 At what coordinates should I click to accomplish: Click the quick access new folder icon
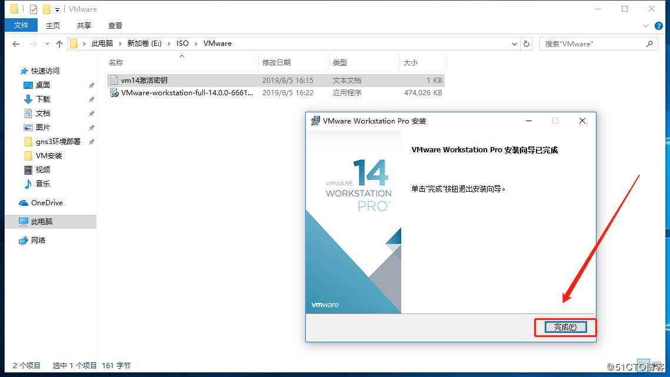(x=46, y=9)
